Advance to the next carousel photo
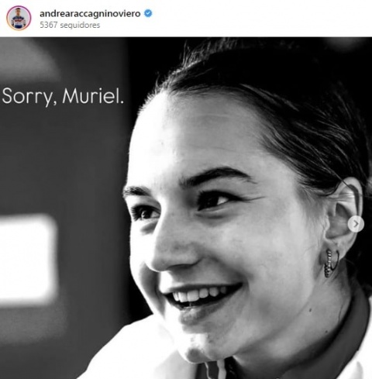Viewport: 372px width, 379px height. click(x=356, y=224)
